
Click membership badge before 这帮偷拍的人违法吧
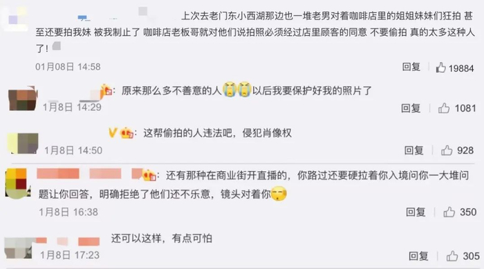(127, 133)
